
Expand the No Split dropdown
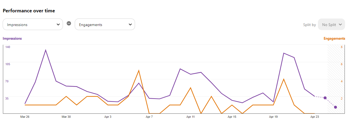tap(331, 24)
